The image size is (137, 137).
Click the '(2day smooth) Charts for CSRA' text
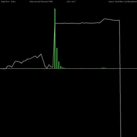click(41, 2)
